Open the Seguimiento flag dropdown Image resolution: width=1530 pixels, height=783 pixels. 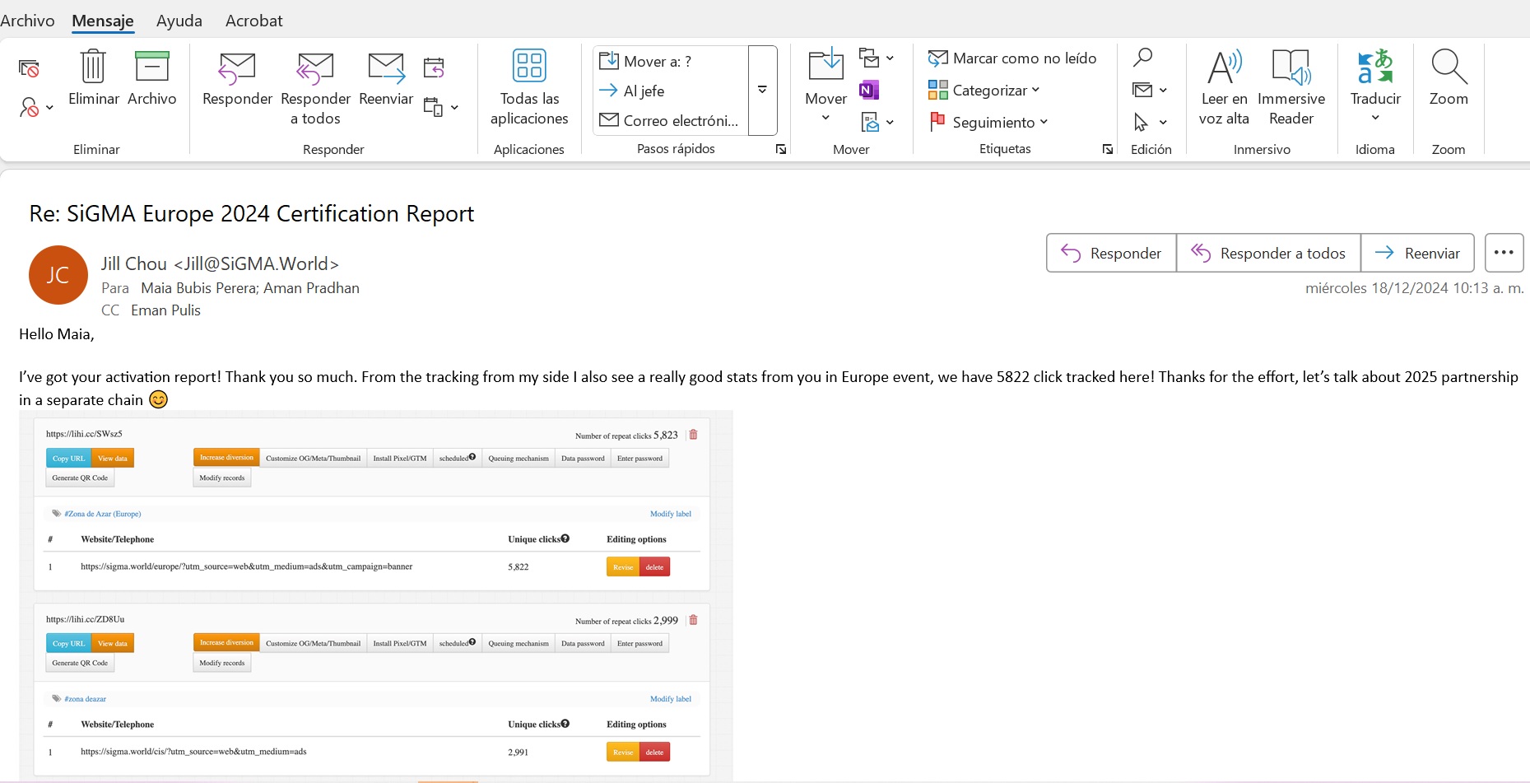(988, 122)
